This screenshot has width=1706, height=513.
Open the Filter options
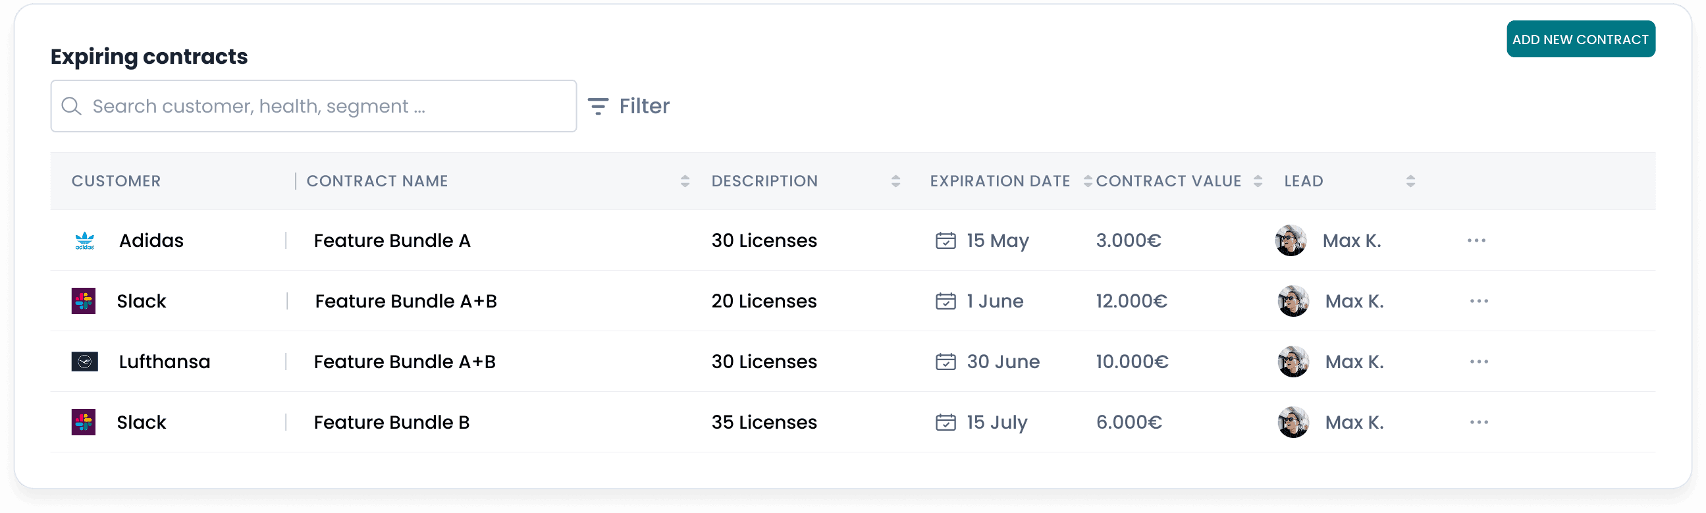(x=644, y=106)
